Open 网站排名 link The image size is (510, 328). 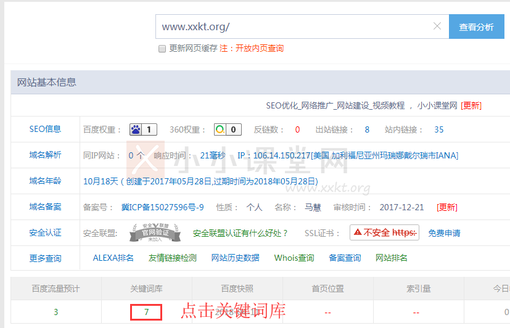click(391, 258)
